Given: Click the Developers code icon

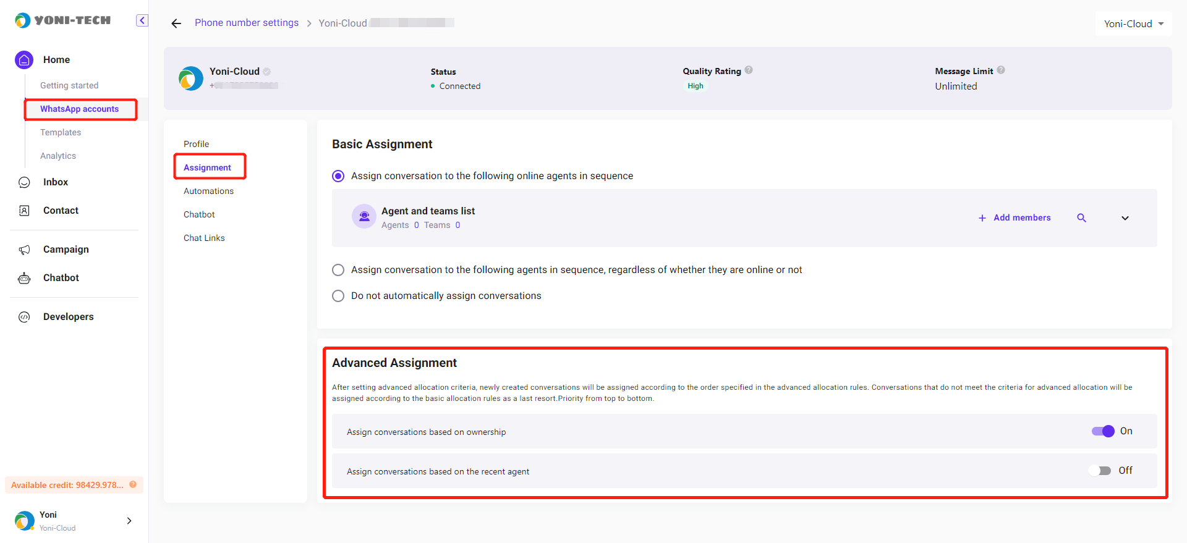Looking at the screenshot, I should coord(24,317).
